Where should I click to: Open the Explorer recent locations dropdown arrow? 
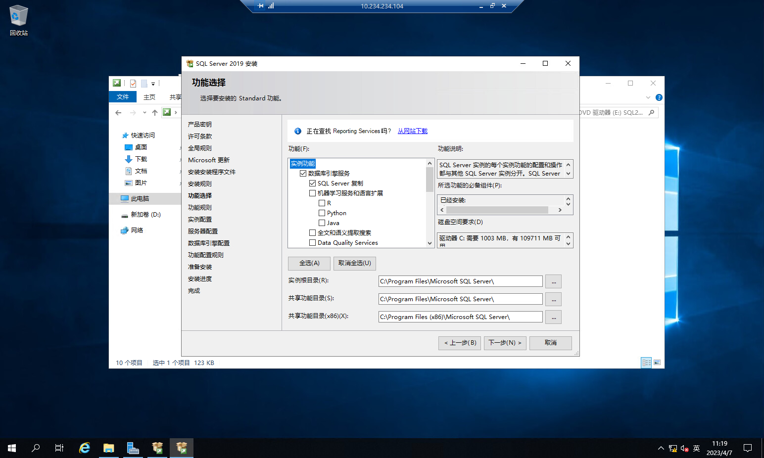tap(144, 113)
